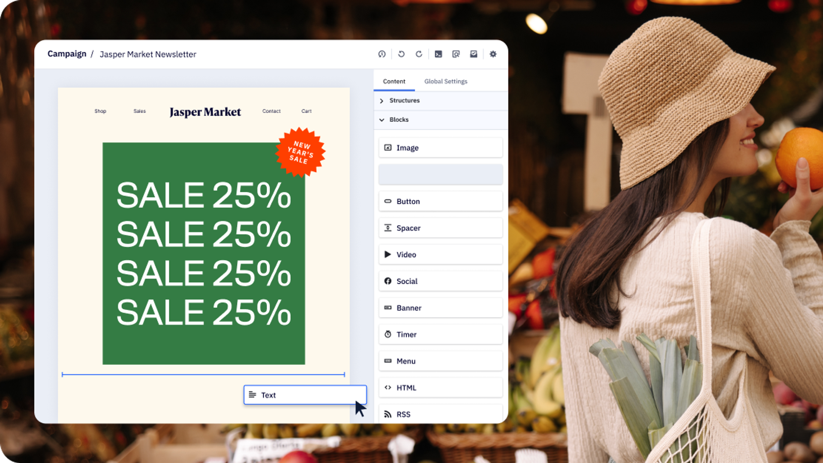Viewport: 823px width, 463px height.
Task: Switch to the Global Settings tab
Action: coord(446,81)
